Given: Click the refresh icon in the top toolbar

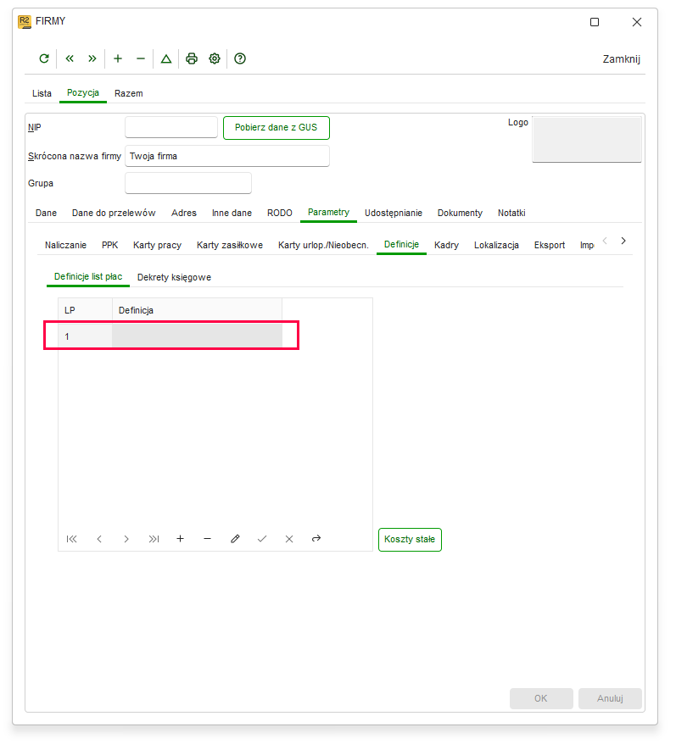Looking at the screenshot, I should [x=44, y=58].
